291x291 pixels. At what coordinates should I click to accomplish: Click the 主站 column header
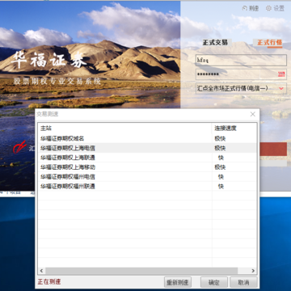[125, 129]
